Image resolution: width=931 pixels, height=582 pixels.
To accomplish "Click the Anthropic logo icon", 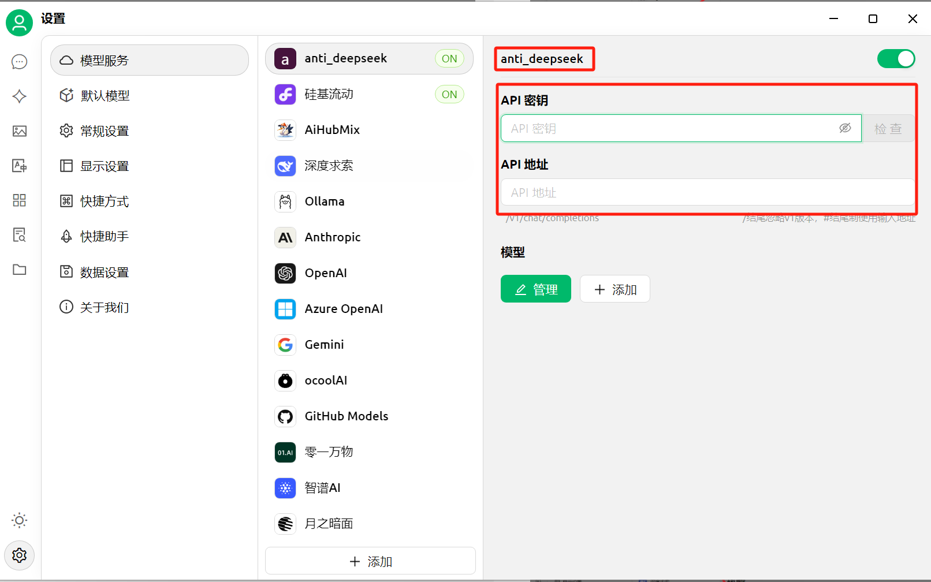I will pyautogui.click(x=285, y=237).
